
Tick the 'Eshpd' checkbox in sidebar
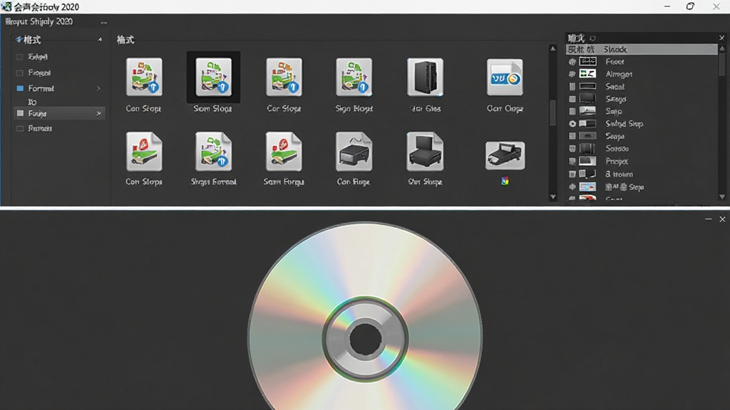[x=19, y=57]
